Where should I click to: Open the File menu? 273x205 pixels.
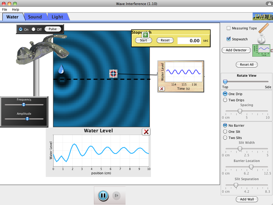click(5, 9)
